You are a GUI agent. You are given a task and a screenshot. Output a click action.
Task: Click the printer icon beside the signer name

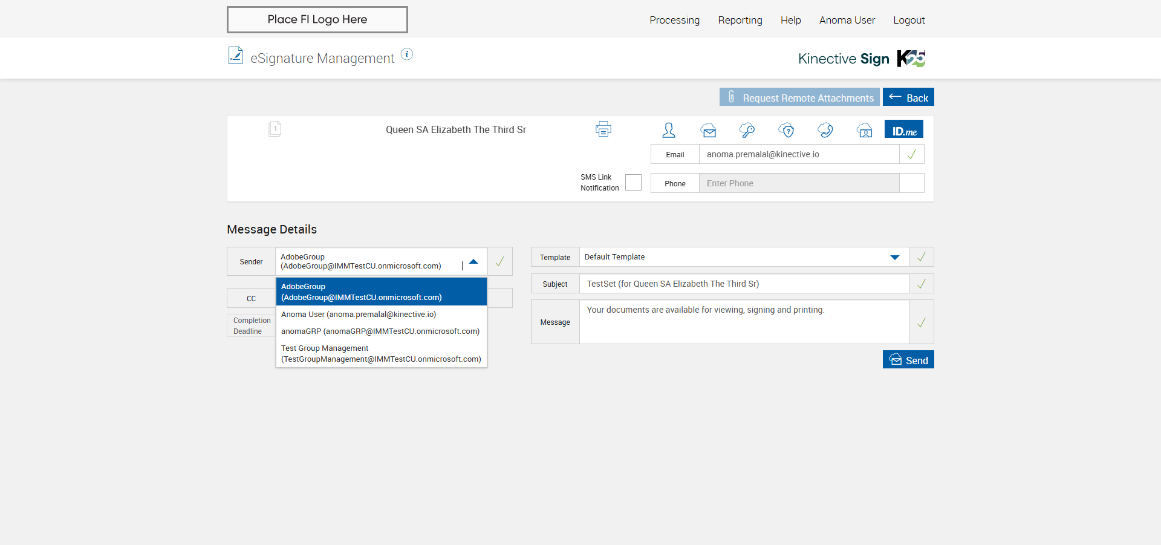click(x=603, y=129)
